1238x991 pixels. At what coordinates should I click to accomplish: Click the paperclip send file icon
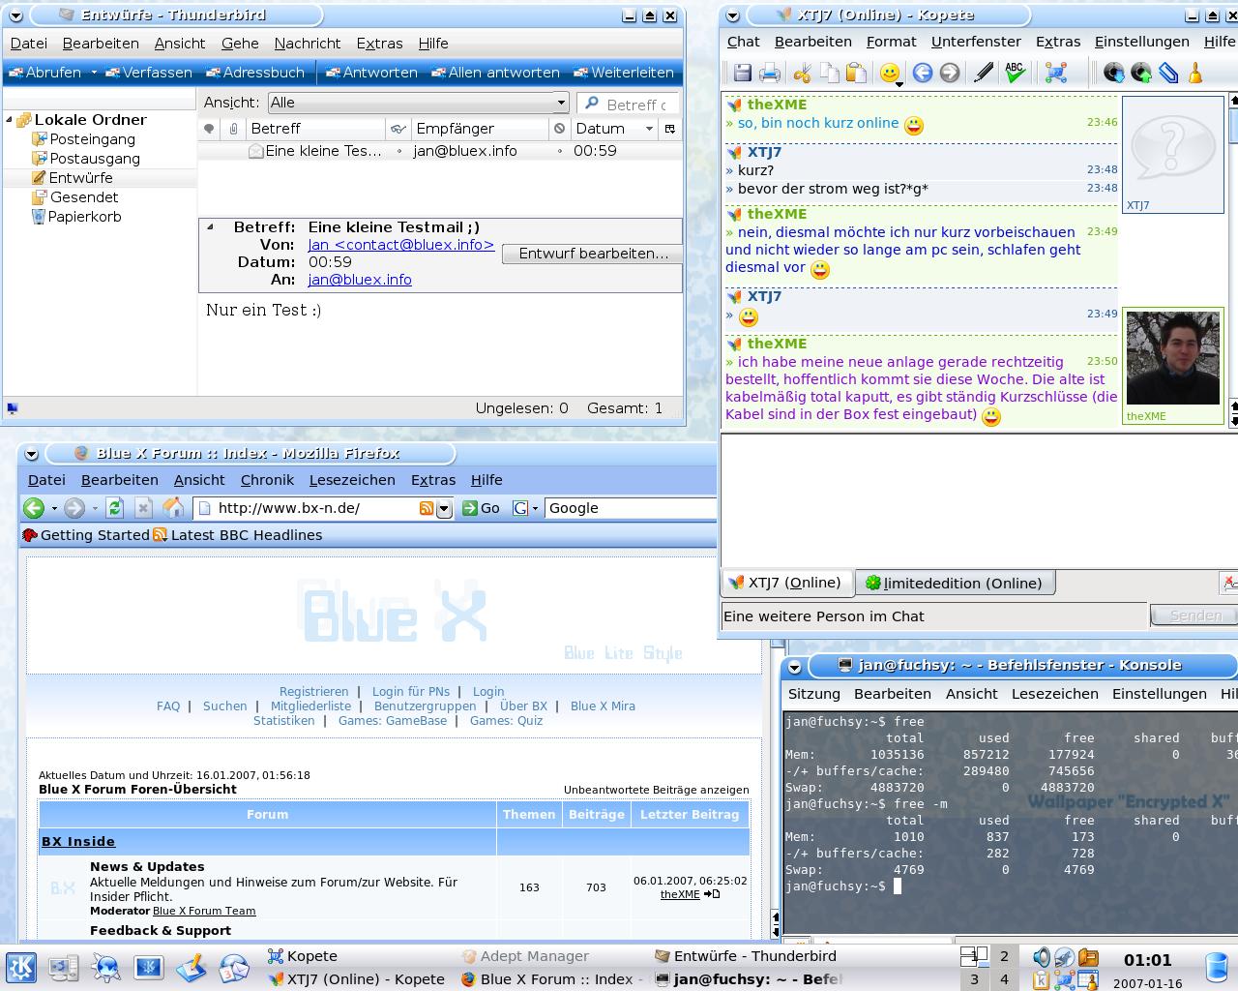[1168, 74]
